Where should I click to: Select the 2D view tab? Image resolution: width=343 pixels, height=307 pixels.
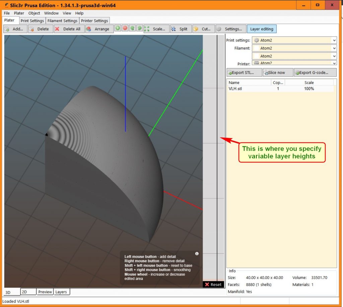[28, 292]
